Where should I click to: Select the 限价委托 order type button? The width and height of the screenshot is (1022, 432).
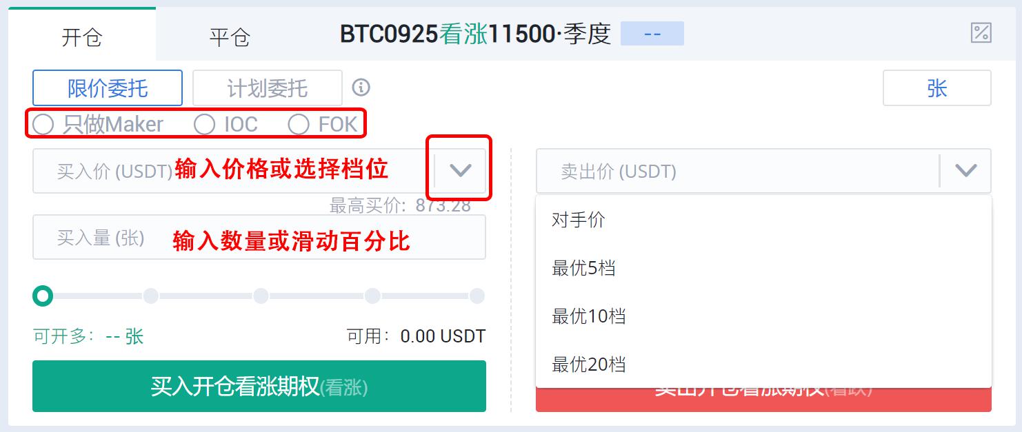pyautogui.click(x=108, y=88)
